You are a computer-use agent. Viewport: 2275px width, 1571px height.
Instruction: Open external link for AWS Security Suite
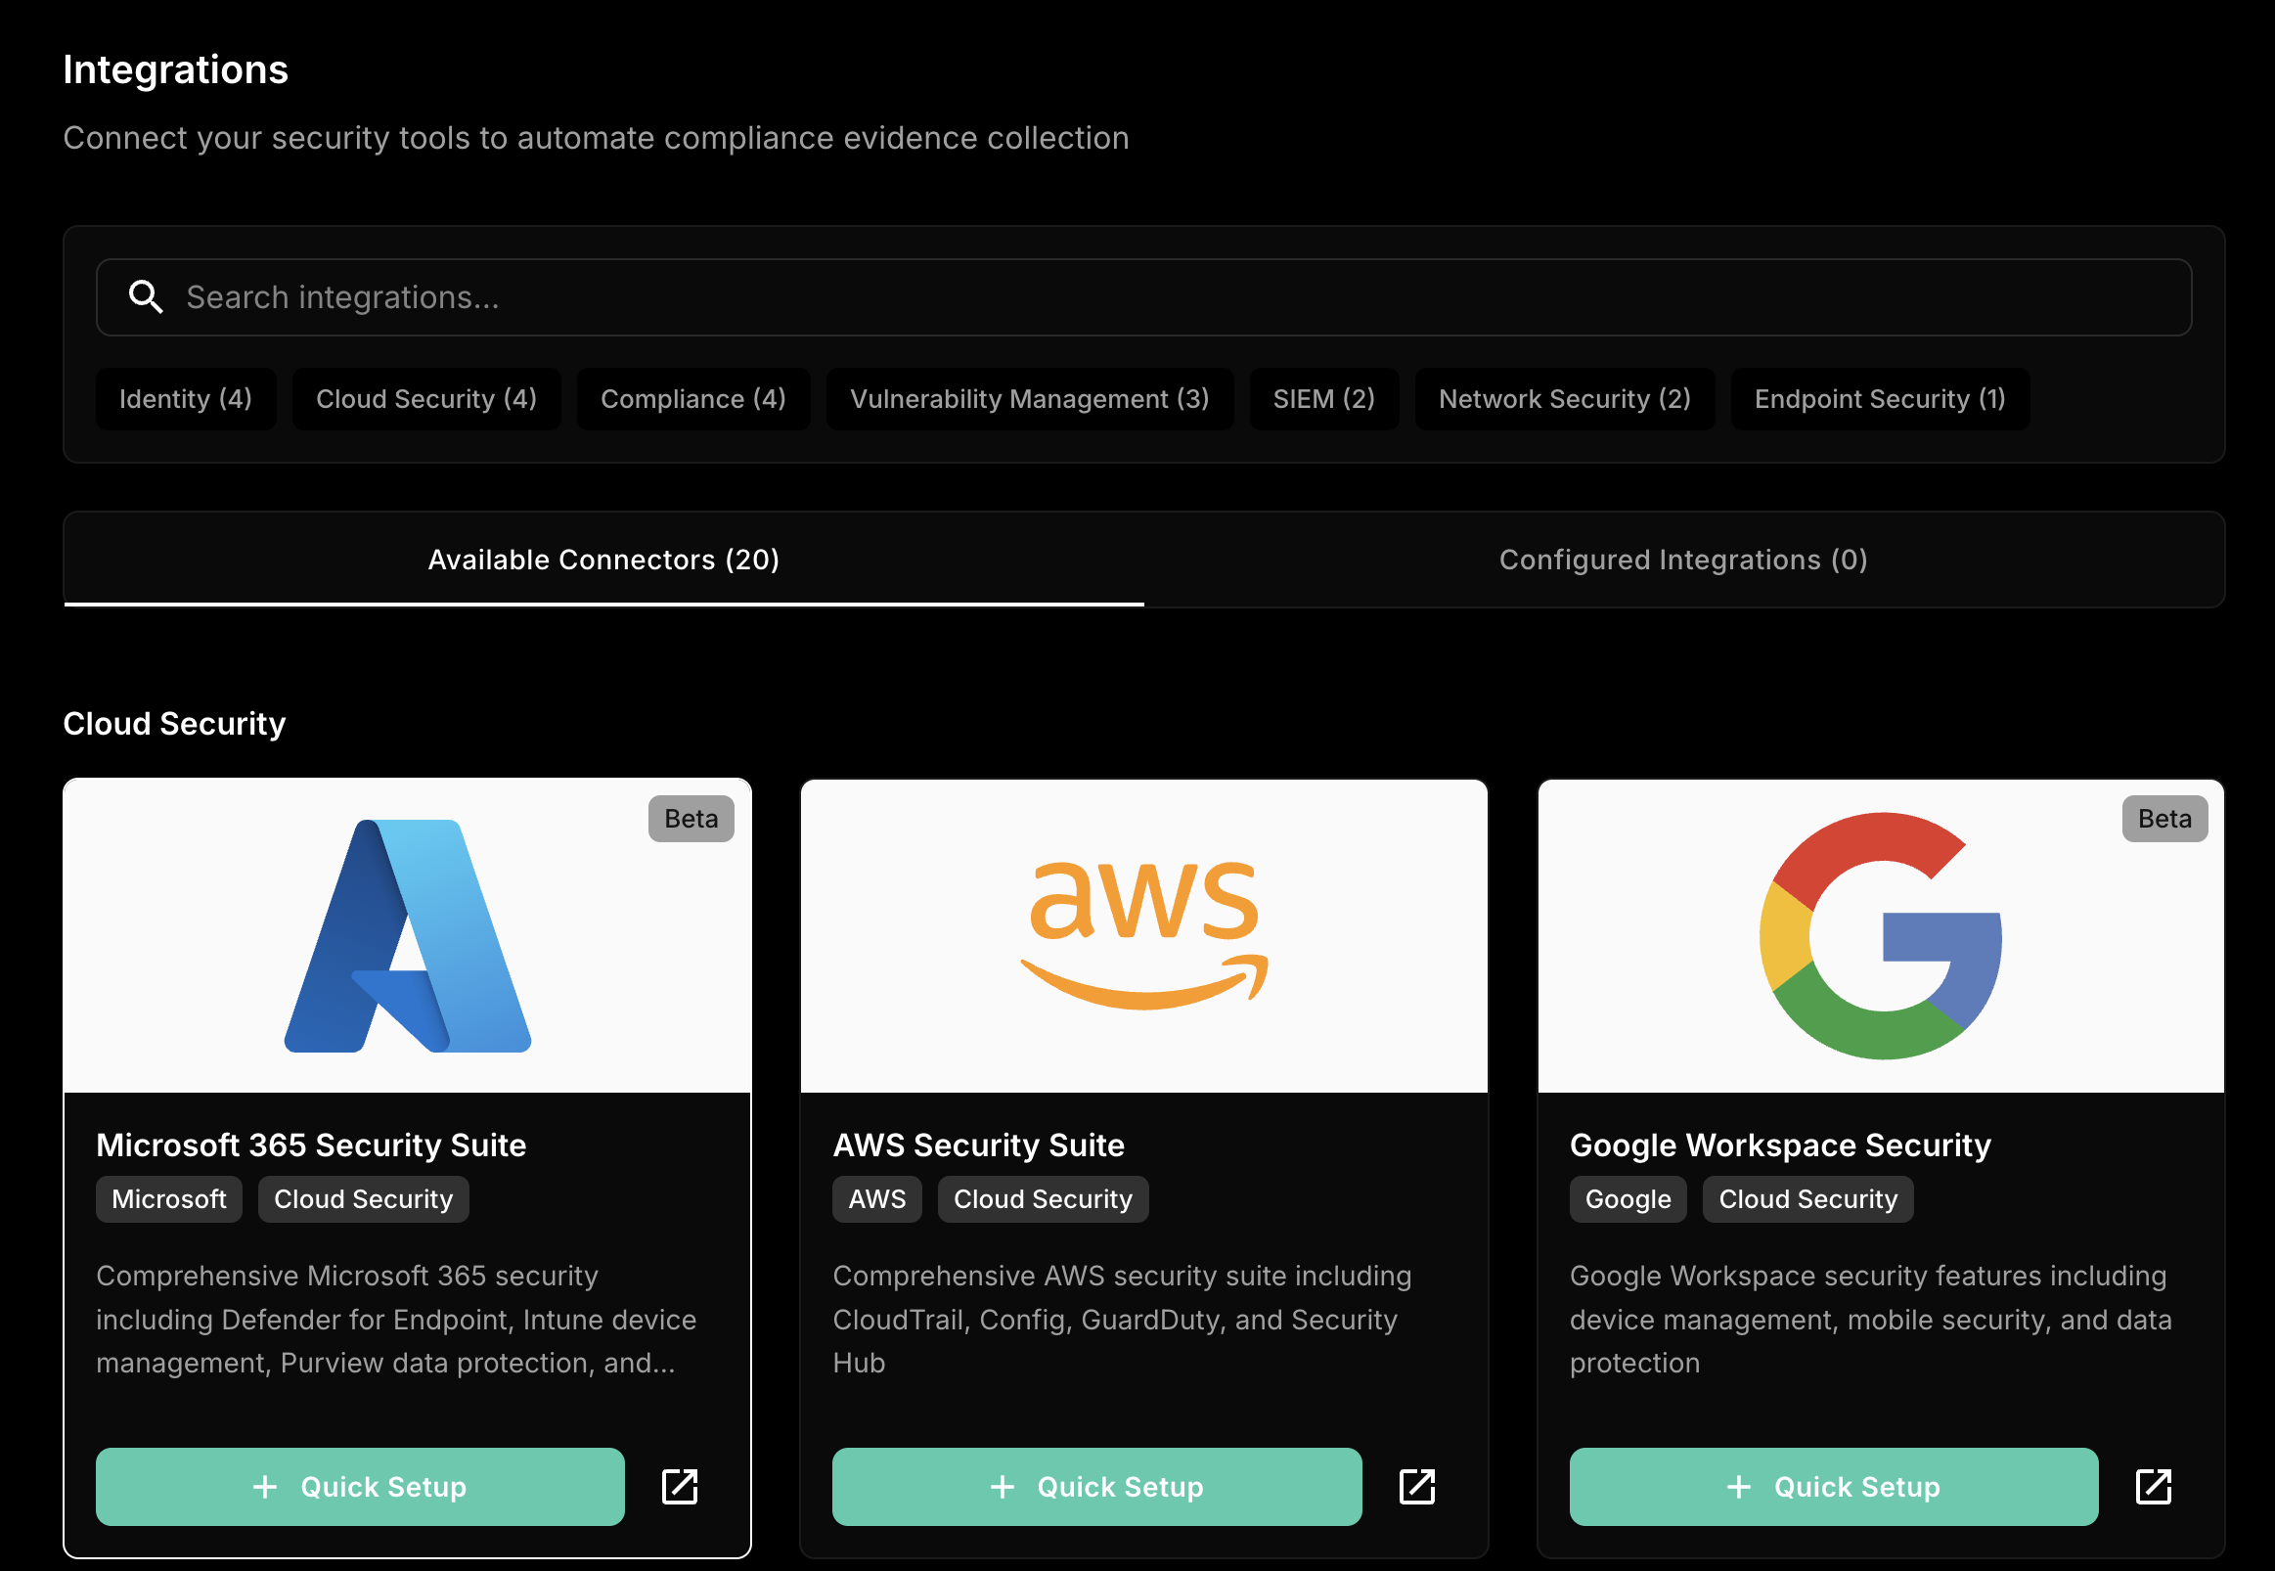click(x=1416, y=1486)
